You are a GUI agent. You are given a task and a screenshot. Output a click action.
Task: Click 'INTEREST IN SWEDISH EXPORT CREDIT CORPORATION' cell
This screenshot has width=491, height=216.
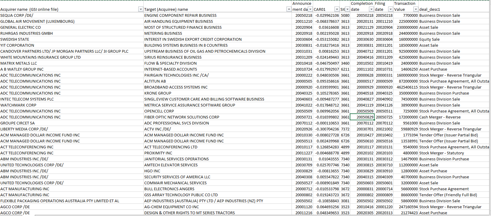click(x=217, y=39)
